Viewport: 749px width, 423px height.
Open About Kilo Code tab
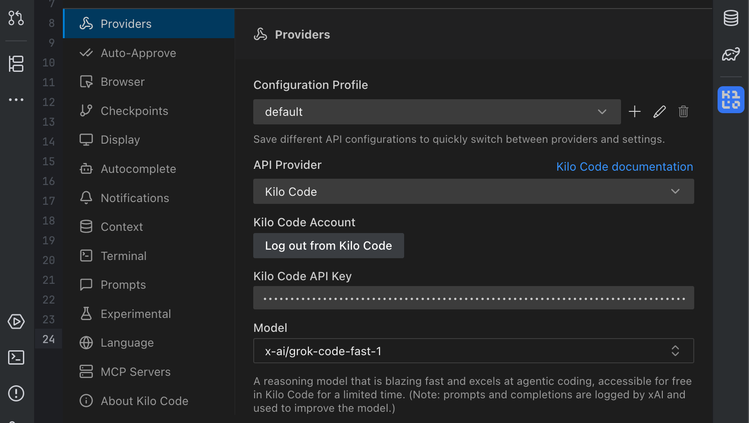pos(149,401)
